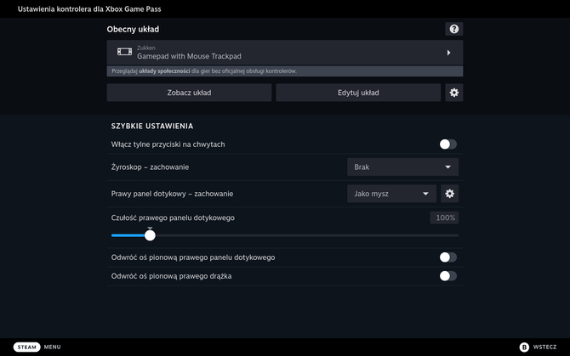Open layout settings gear next to Edytuj układ

coord(453,93)
